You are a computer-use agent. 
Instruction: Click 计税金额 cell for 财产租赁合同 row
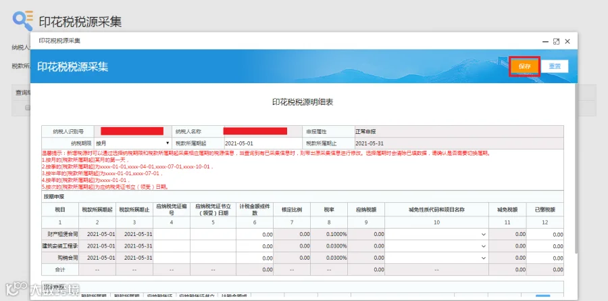[x=255, y=234]
